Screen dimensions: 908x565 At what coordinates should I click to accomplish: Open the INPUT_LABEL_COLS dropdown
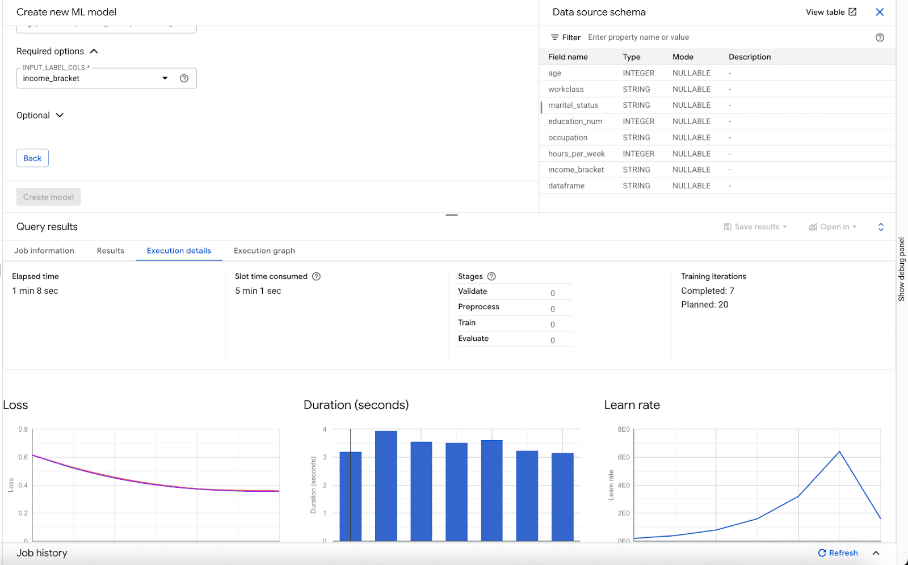point(165,78)
